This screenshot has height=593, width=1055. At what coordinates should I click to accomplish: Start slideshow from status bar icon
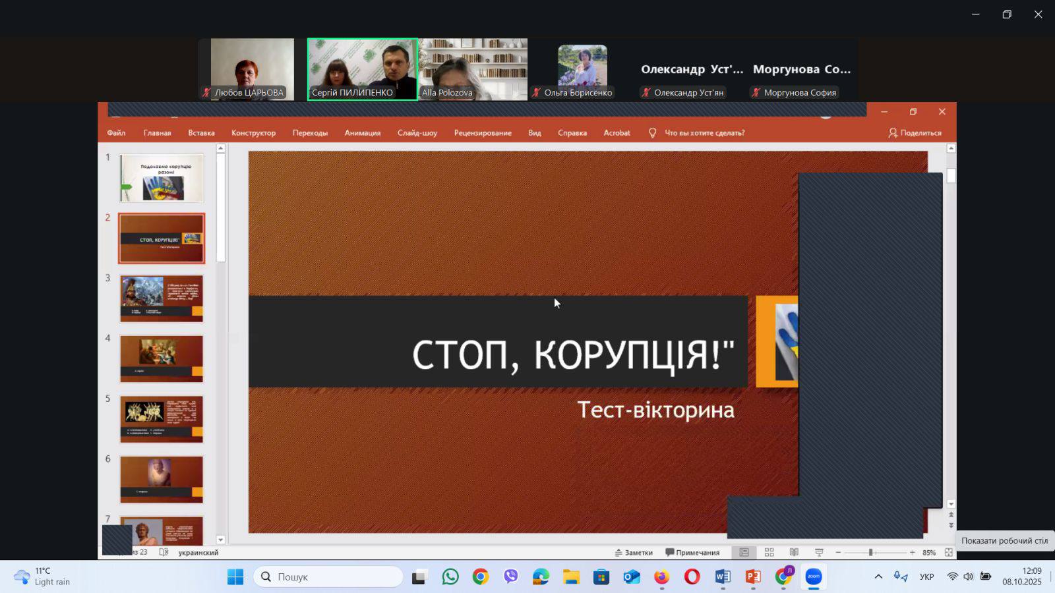pyautogui.click(x=819, y=552)
